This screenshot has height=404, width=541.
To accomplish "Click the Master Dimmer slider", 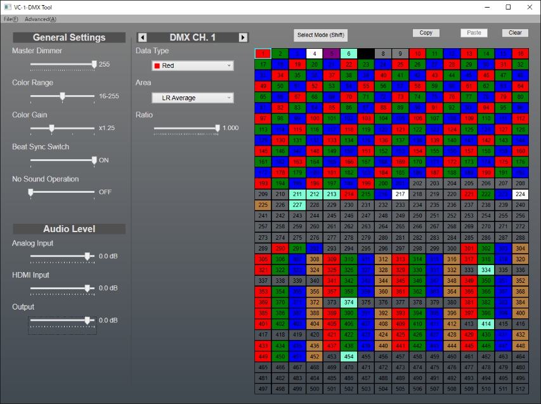I will point(62,64).
